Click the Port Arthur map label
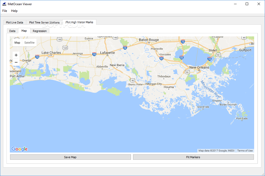Image resolution: width=265 pixels, height=176 pixels. click(x=17, y=76)
